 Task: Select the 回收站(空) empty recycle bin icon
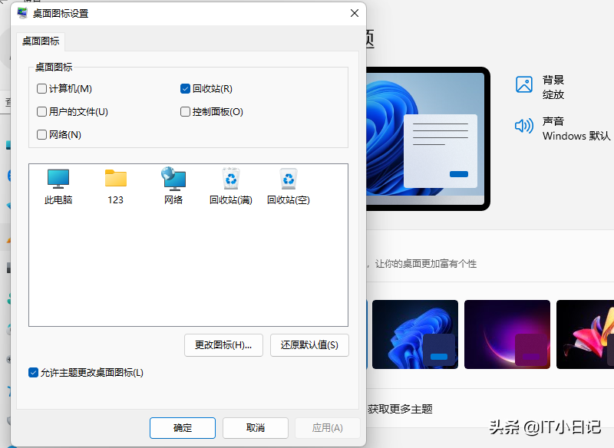click(288, 180)
